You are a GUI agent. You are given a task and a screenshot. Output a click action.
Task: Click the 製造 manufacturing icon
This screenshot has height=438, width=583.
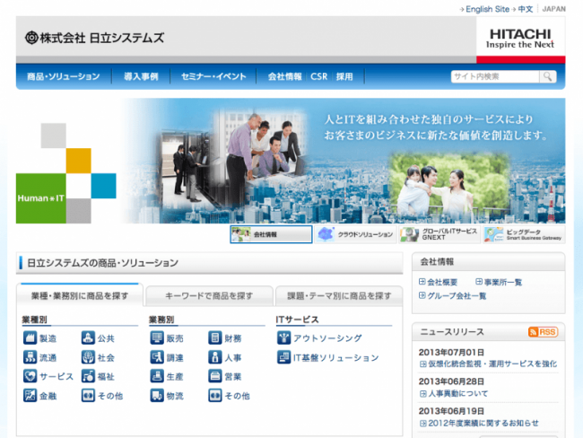(x=30, y=337)
